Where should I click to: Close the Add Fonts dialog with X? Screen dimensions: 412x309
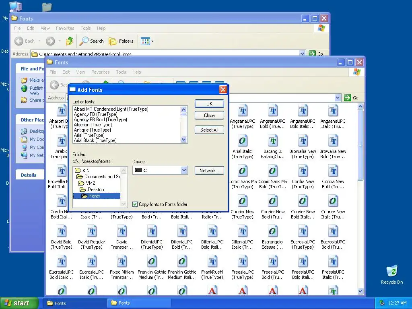(x=223, y=90)
